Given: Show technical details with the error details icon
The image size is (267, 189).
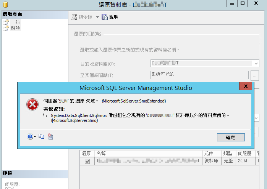Looking at the screenshot, I should (50, 136).
